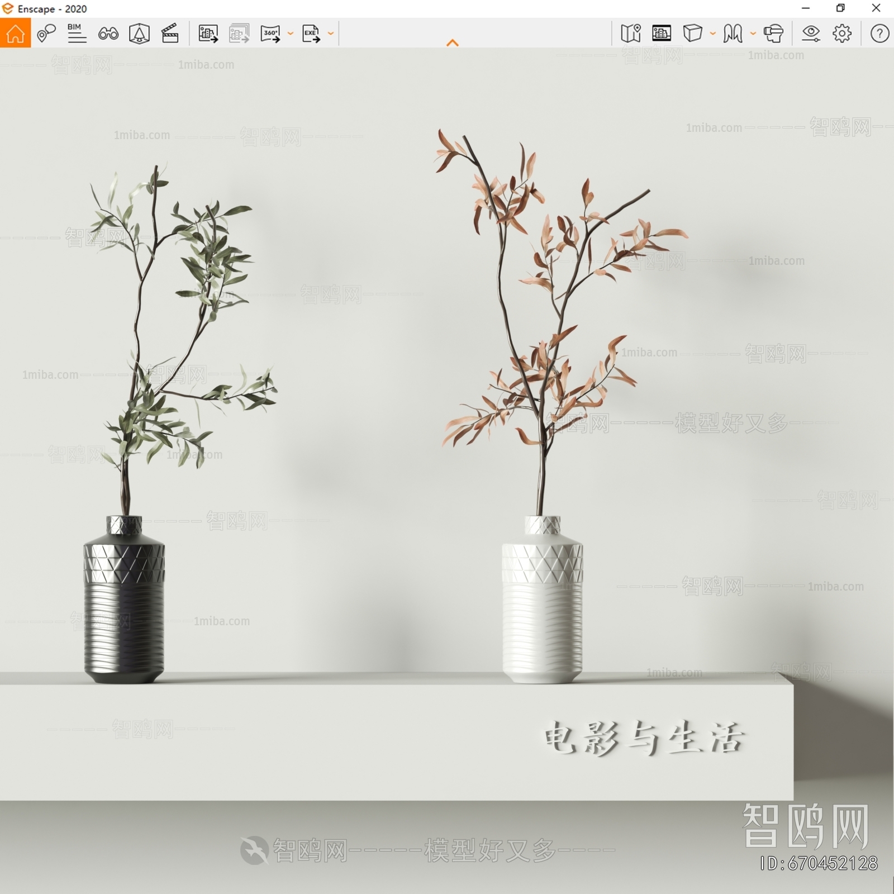Open visual settings eye icon

(x=811, y=34)
